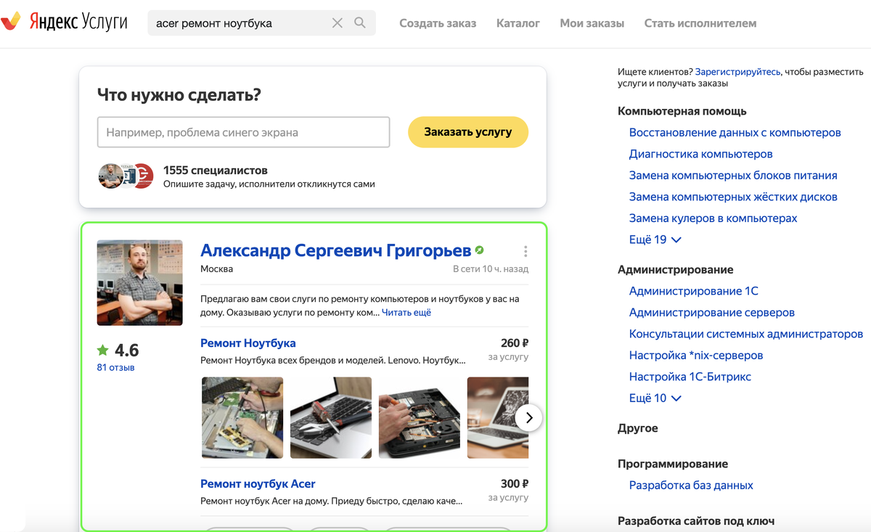
Task: Open Замена кулеров в компьютерах
Action: (713, 218)
